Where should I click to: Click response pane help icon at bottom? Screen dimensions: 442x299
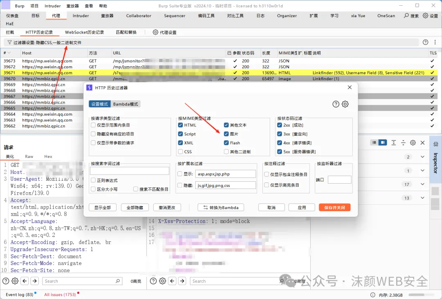(x=153, y=281)
